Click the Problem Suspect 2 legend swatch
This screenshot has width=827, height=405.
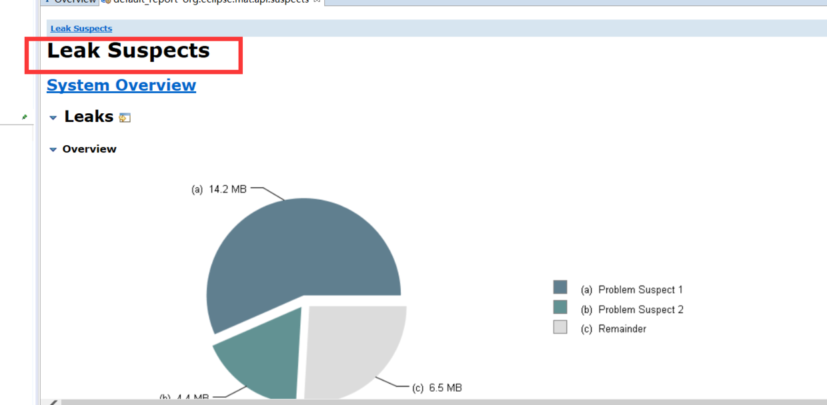560,307
